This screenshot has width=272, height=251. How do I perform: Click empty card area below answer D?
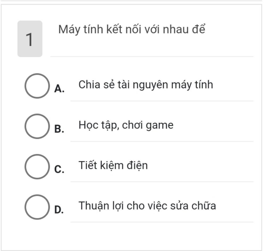click(131, 236)
